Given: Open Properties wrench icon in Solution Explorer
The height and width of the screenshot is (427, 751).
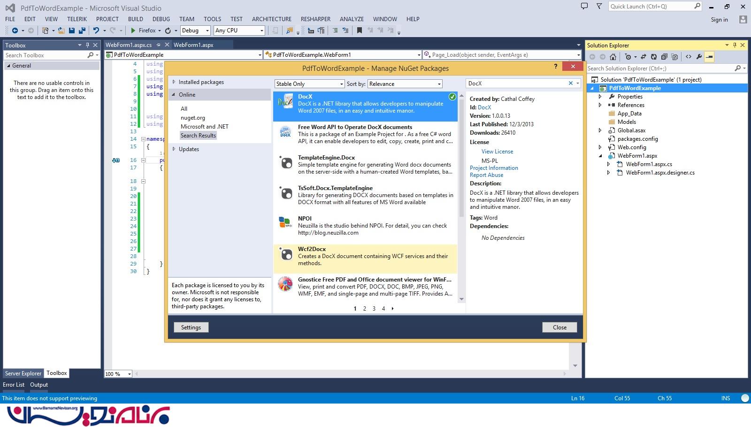Looking at the screenshot, I should pyautogui.click(x=699, y=57).
